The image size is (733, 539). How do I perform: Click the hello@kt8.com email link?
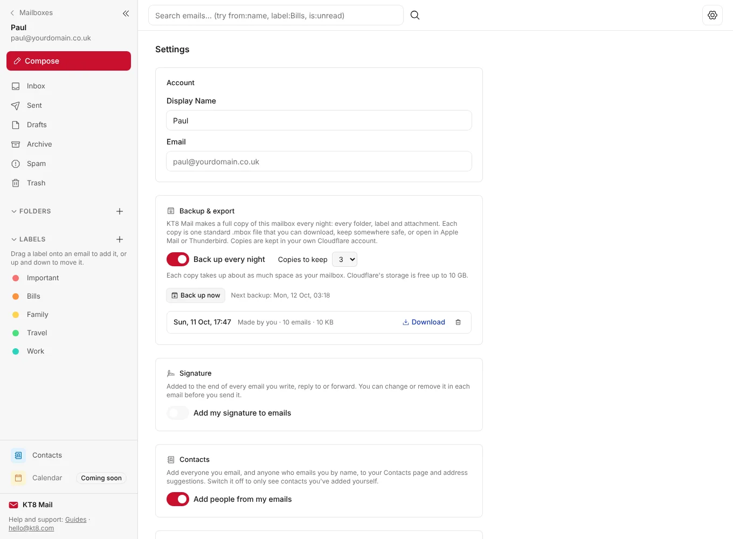(31, 528)
